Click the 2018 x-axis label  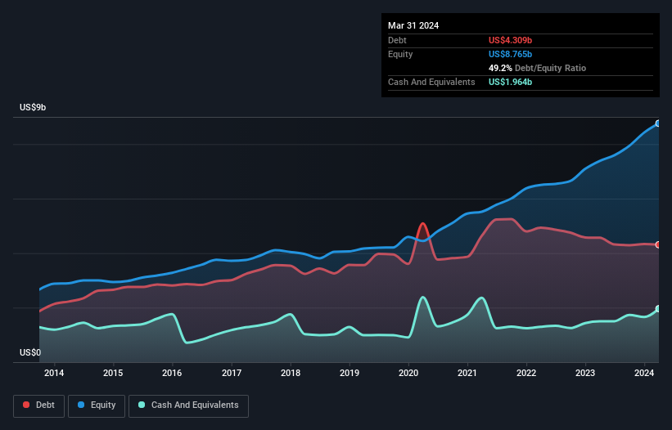291,373
